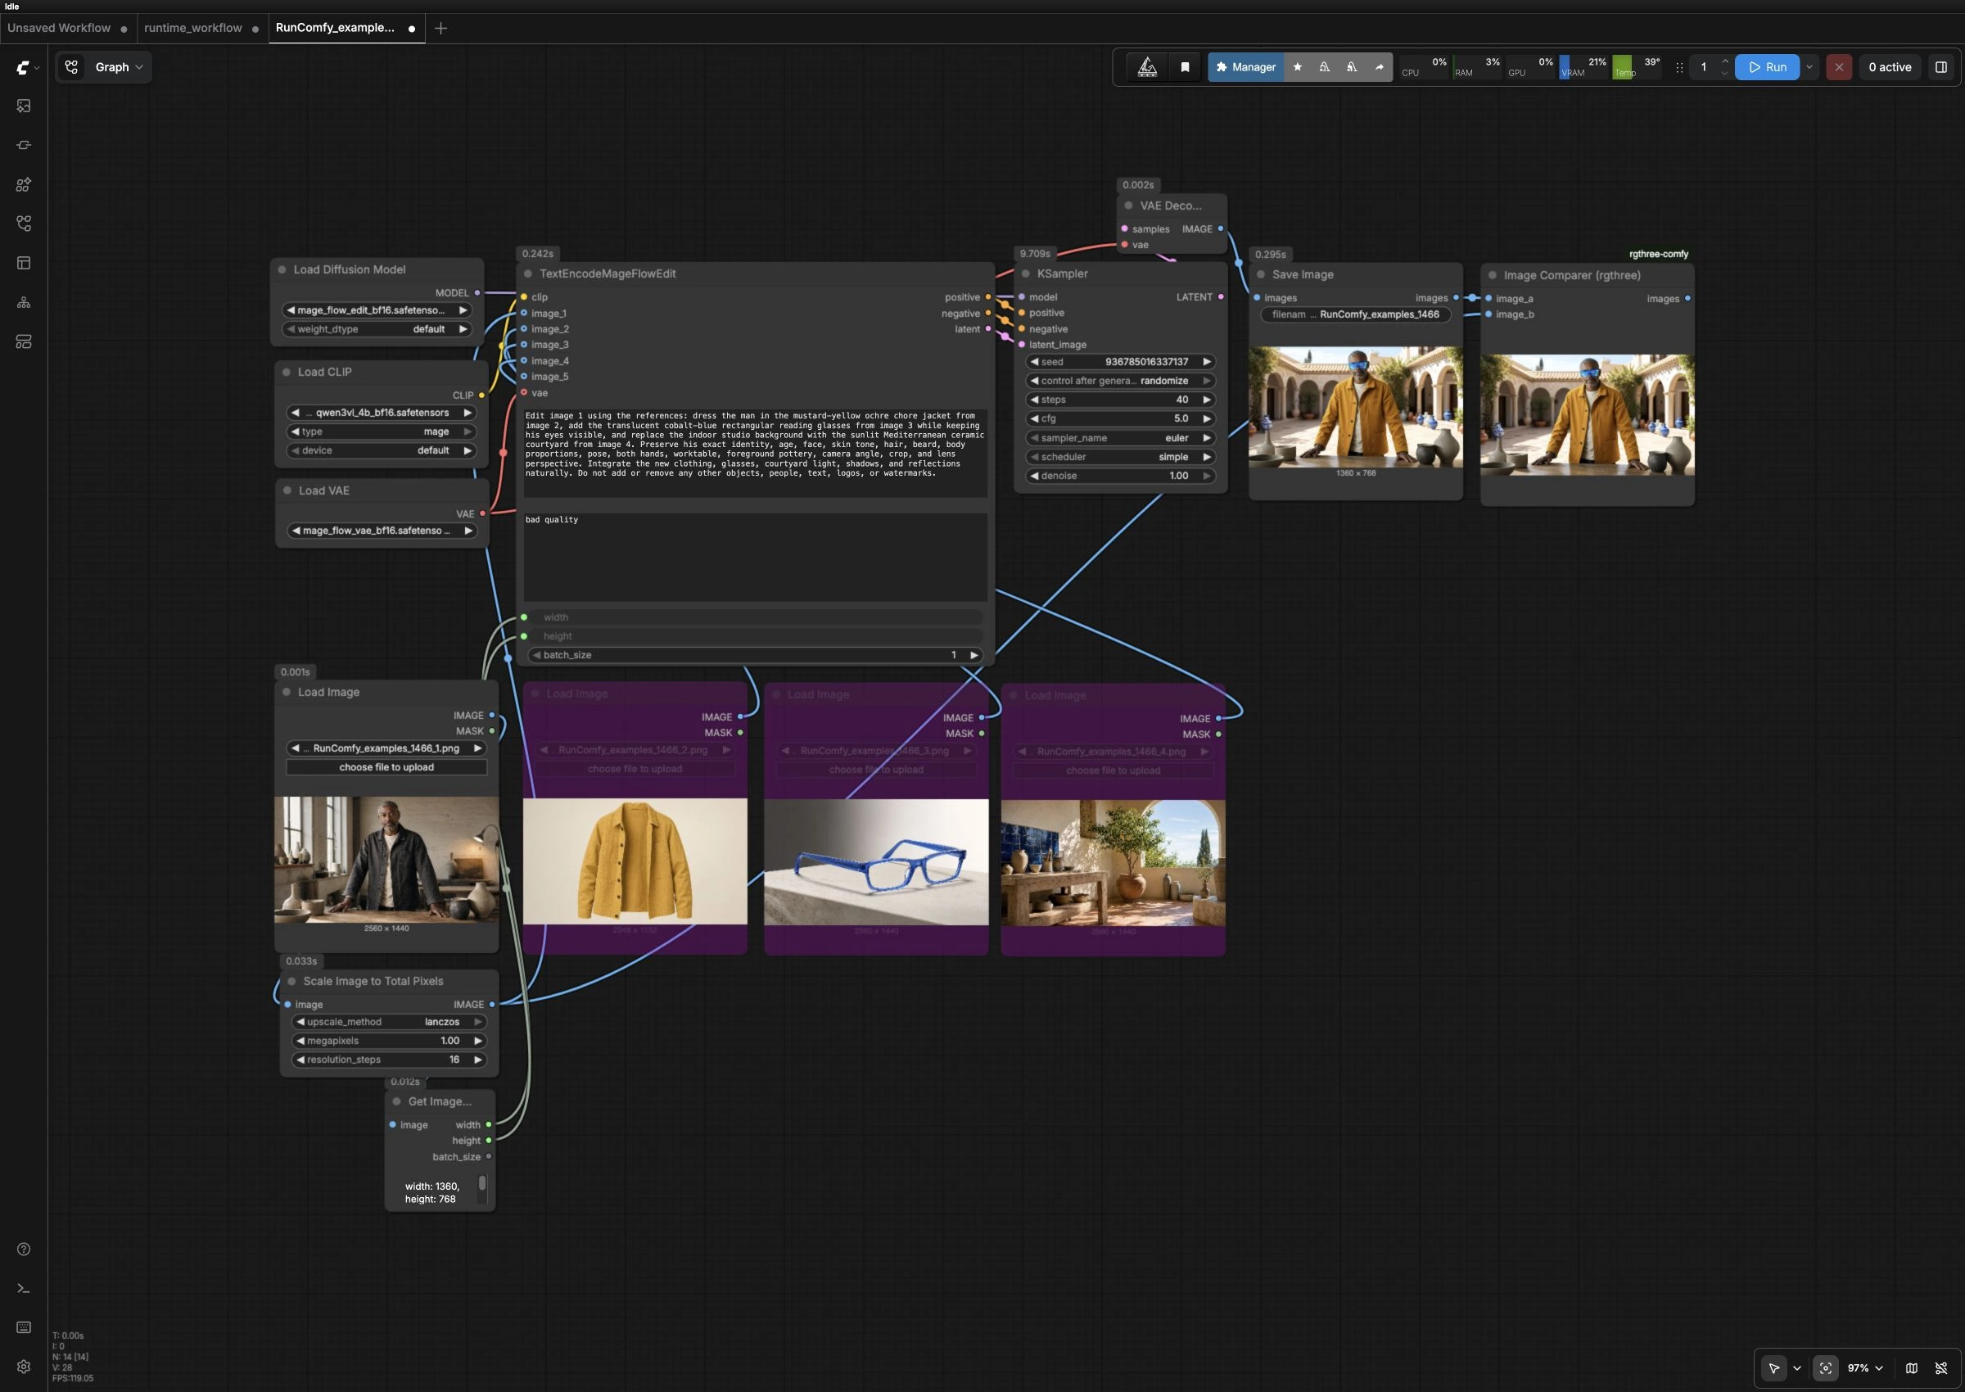This screenshot has width=1965, height=1392.
Task: Choose the select cursor tool in the bottom toolbar
Action: pyautogui.click(x=1774, y=1368)
